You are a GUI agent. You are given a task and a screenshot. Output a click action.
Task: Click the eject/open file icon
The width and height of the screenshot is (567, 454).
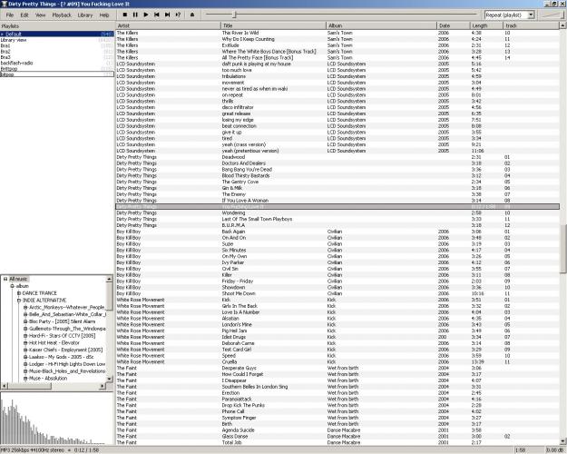[191, 15]
